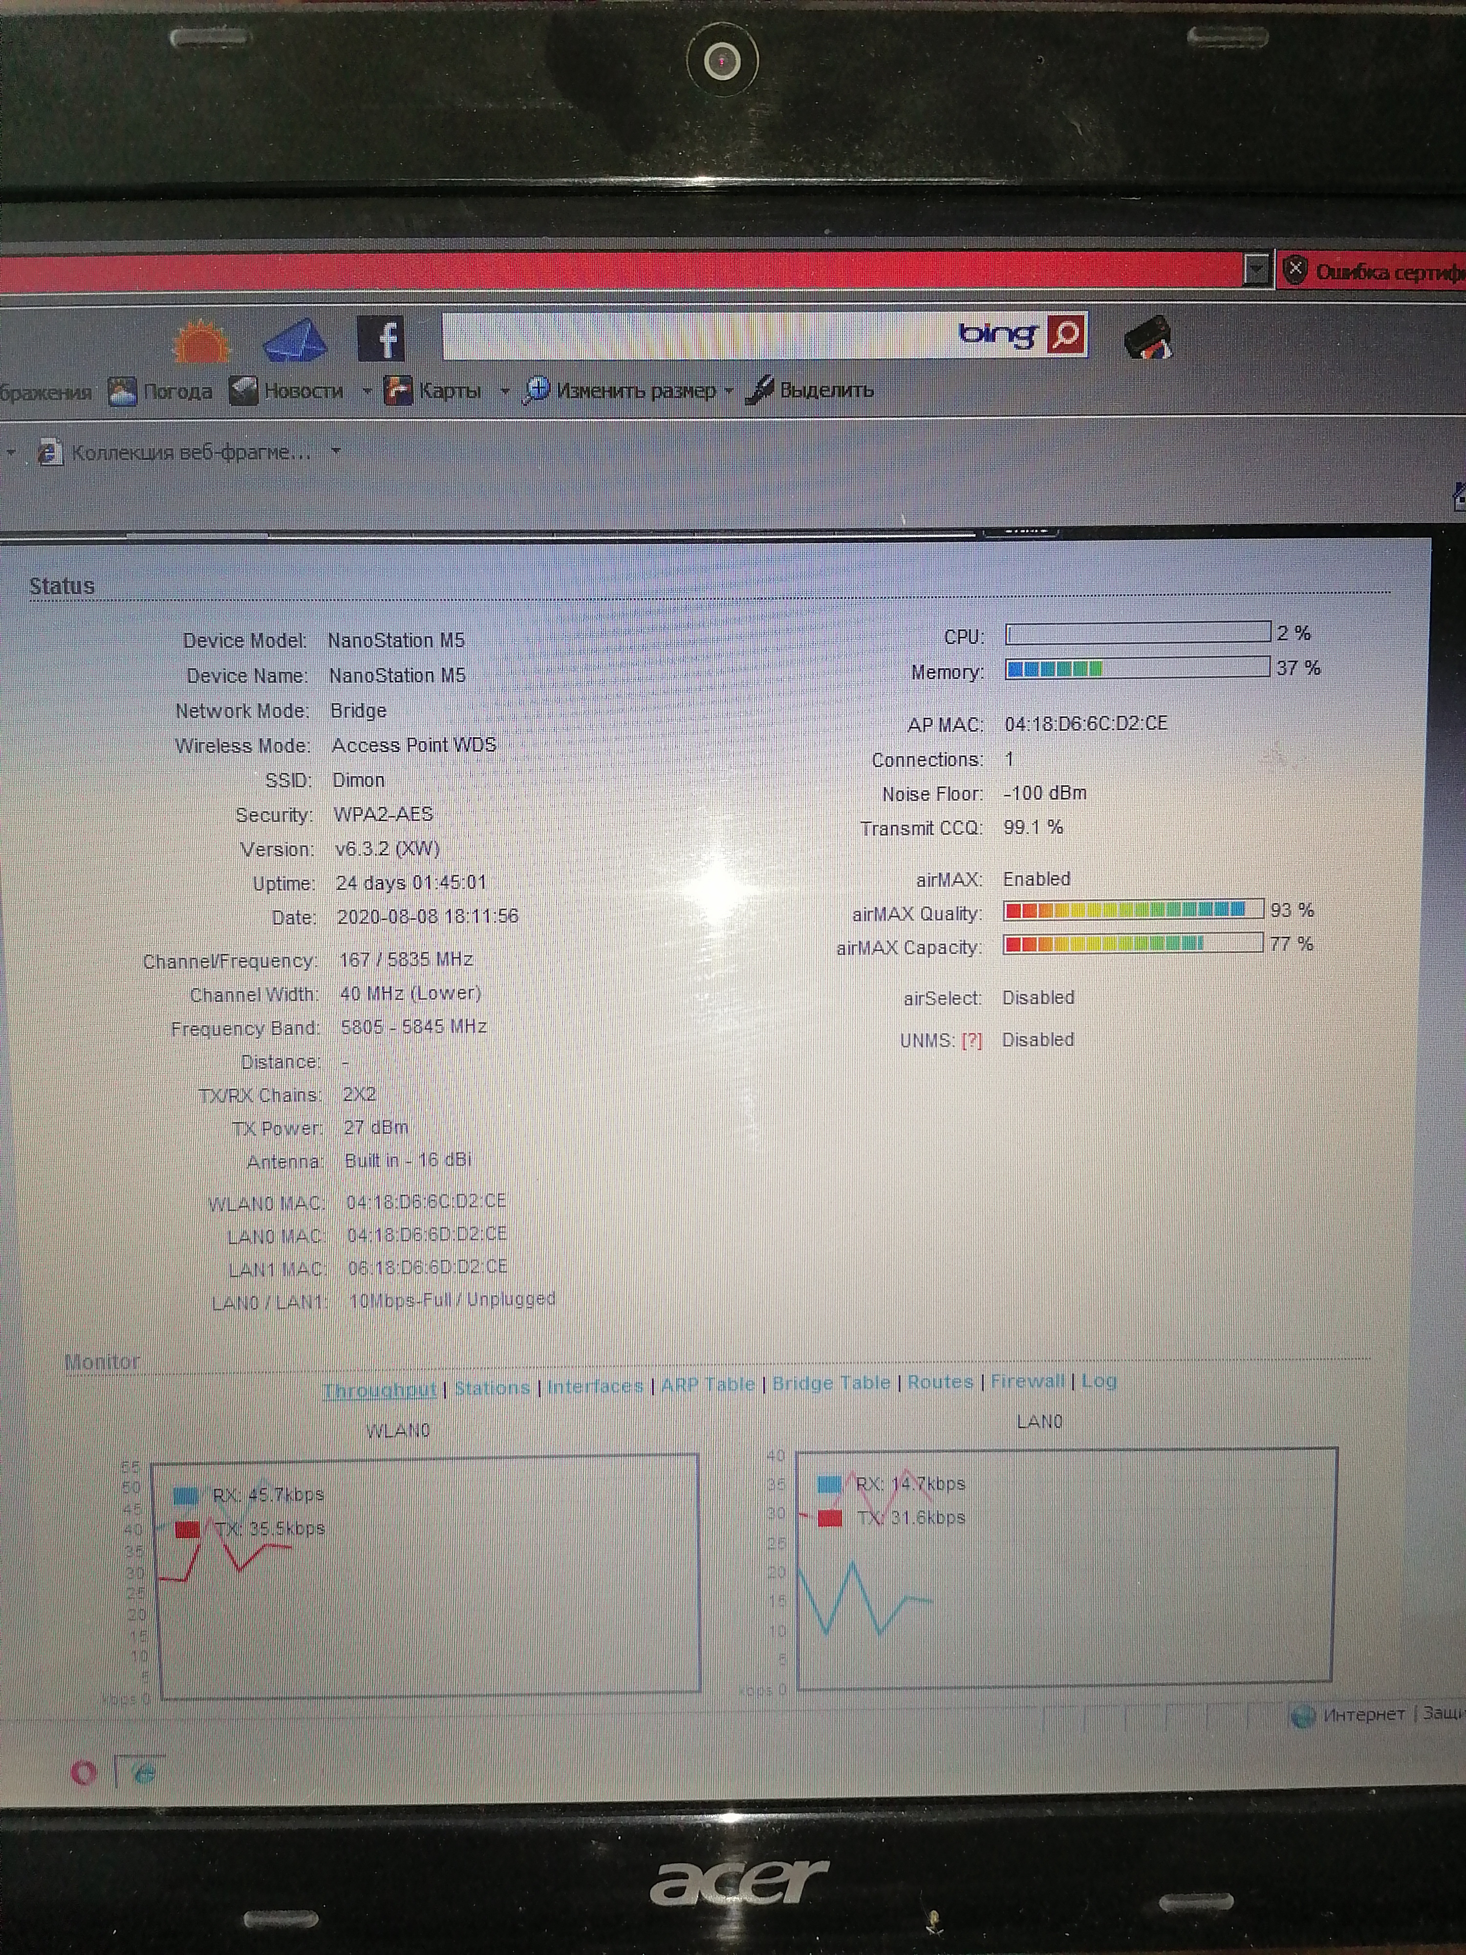Select Uptime value 24 days 01:45:01
Image resolution: width=1466 pixels, height=1955 pixels.
click(x=411, y=883)
